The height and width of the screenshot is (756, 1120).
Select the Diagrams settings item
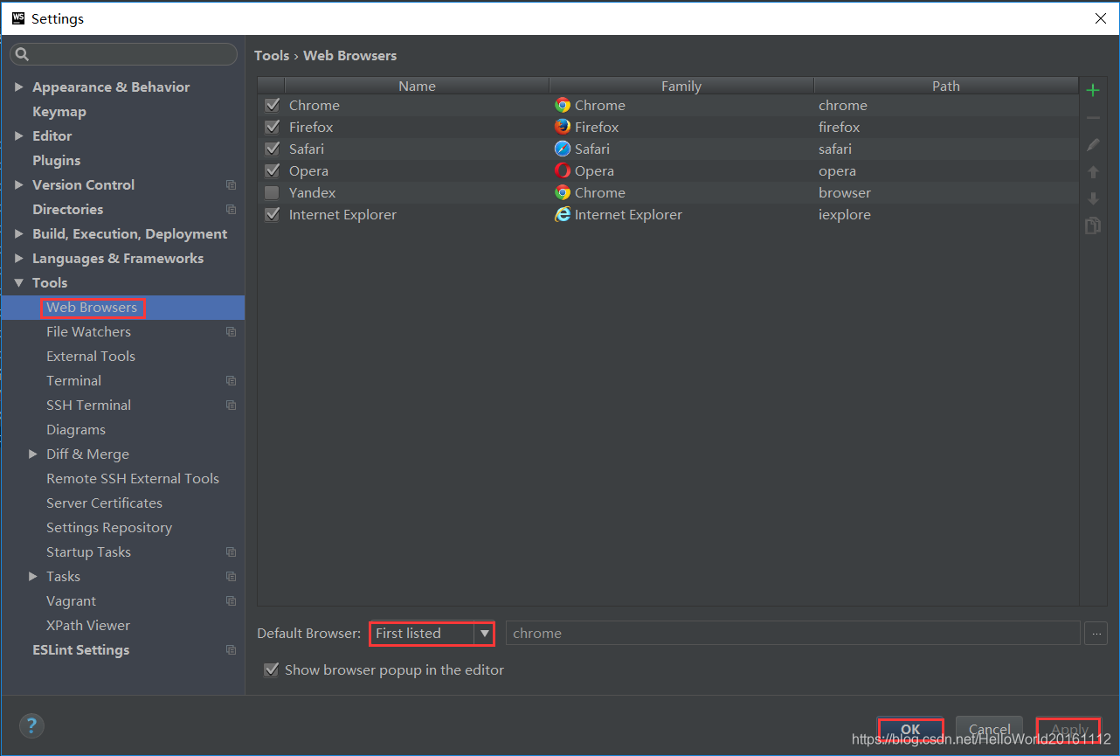[76, 430]
